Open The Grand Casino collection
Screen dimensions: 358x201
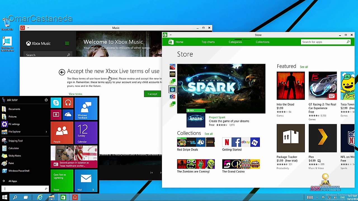click(x=241, y=164)
